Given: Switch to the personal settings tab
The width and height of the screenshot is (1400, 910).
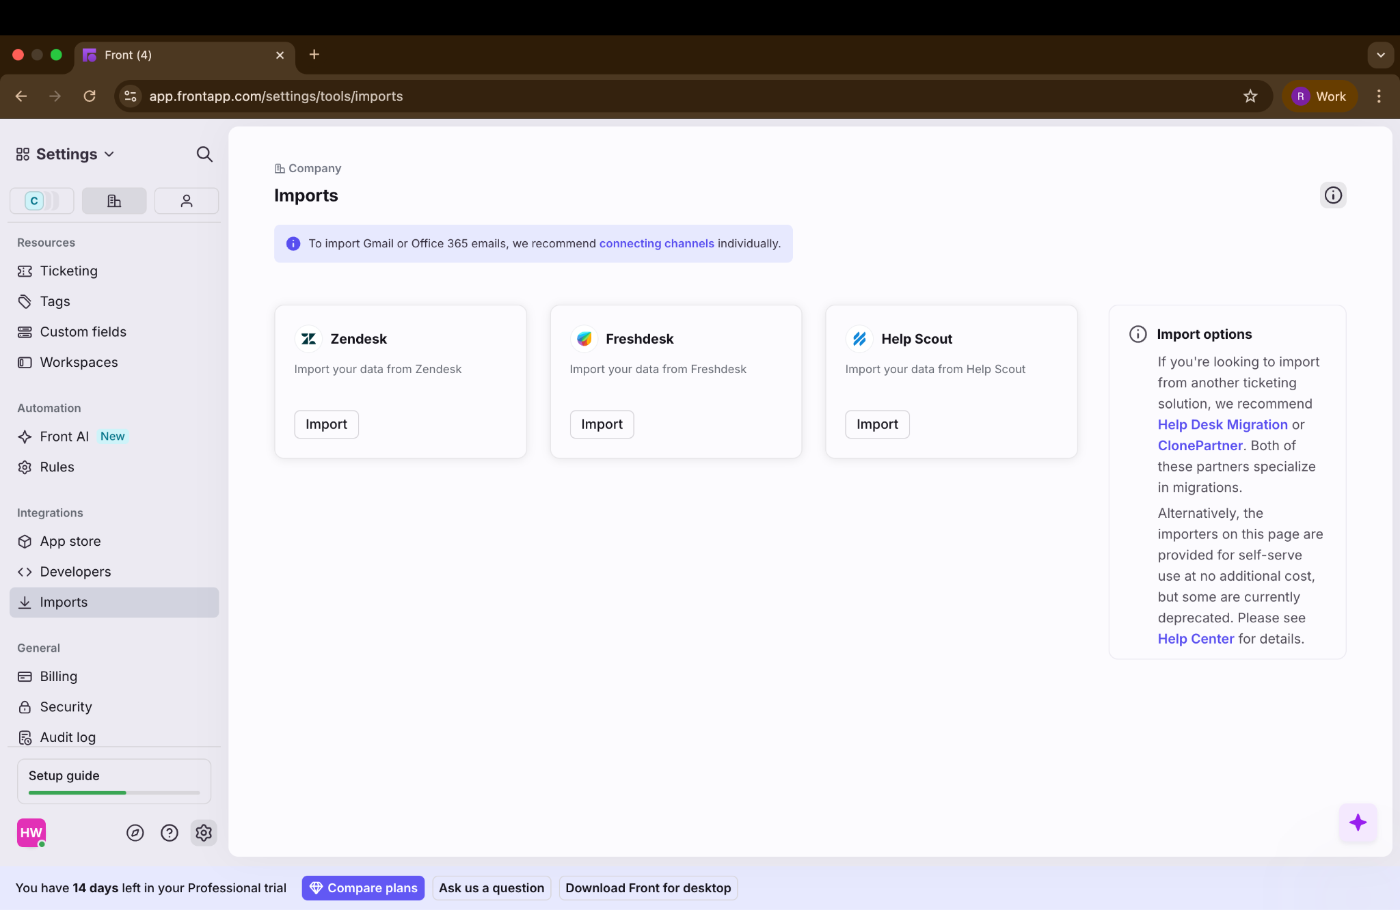Looking at the screenshot, I should [x=186, y=200].
